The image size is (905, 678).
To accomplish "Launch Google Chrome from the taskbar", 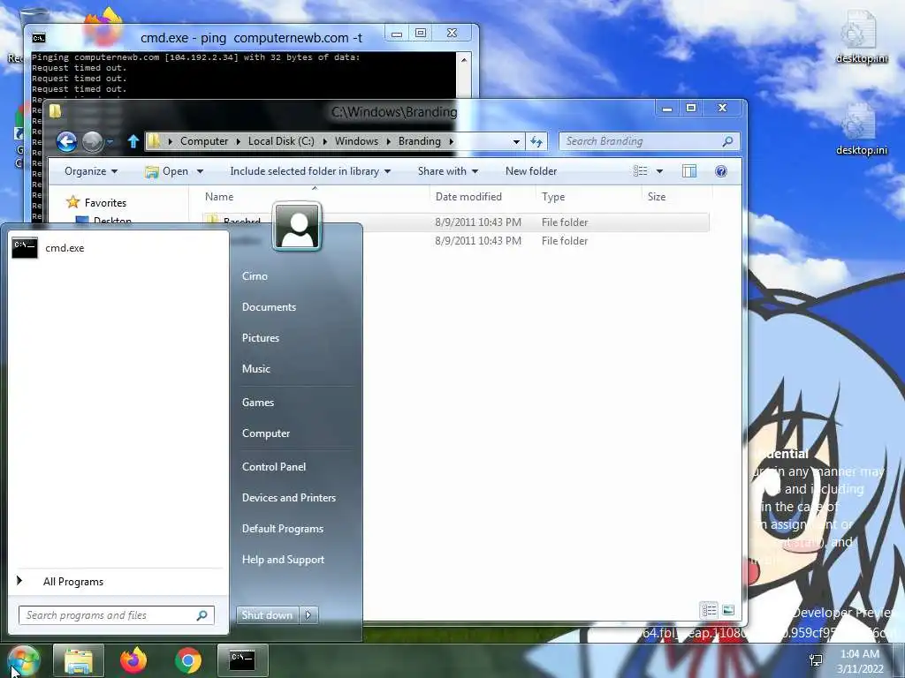I will pyautogui.click(x=188, y=660).
